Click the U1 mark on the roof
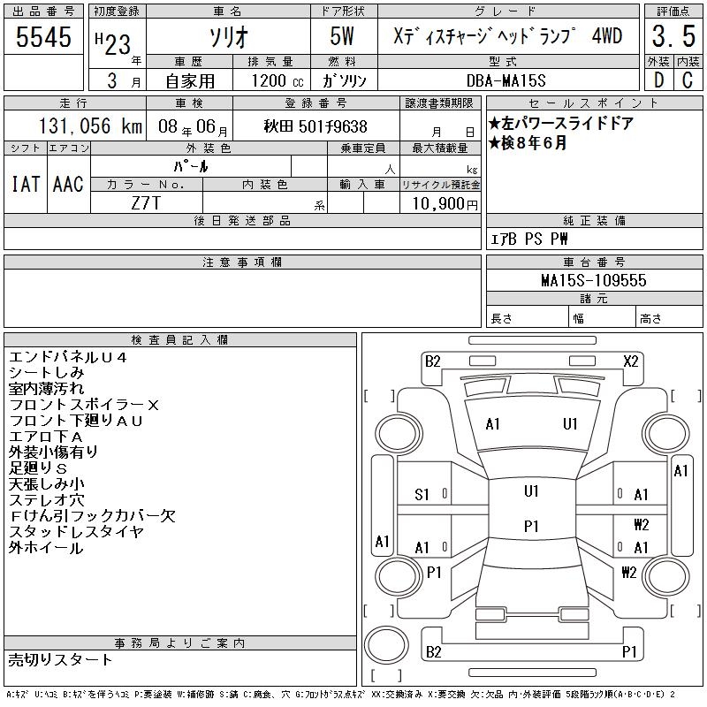Image resolution: width=707 pixels, height=707 pixels. [531, 490]
